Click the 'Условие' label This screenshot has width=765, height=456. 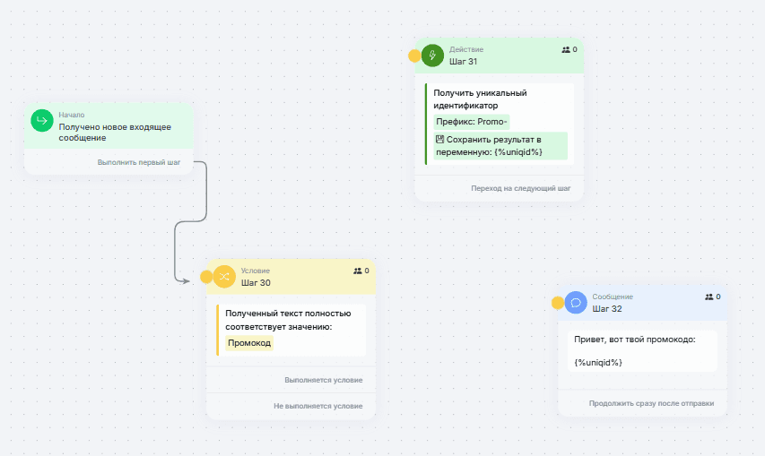256,271
